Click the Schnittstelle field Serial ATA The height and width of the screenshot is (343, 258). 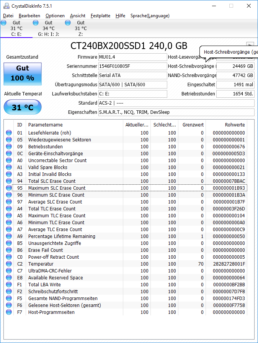(x=132, y=75)
